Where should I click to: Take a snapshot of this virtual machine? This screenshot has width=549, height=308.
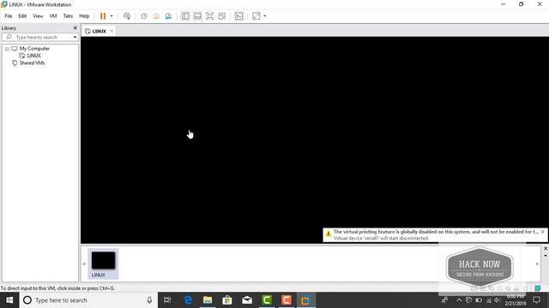[144, 16]
